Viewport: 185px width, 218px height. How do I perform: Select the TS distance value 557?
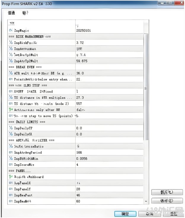tap(79, 104)
